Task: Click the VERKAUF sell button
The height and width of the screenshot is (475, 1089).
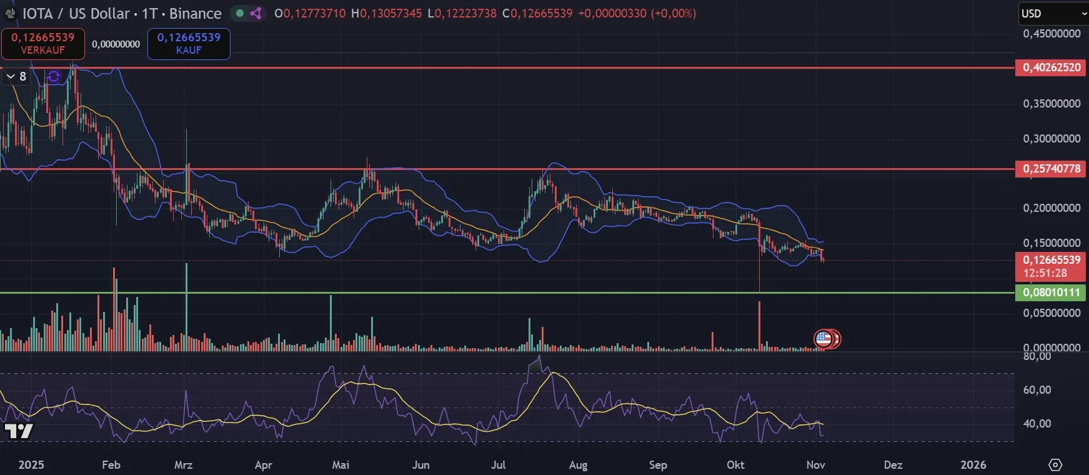Action: pos(43,44)
